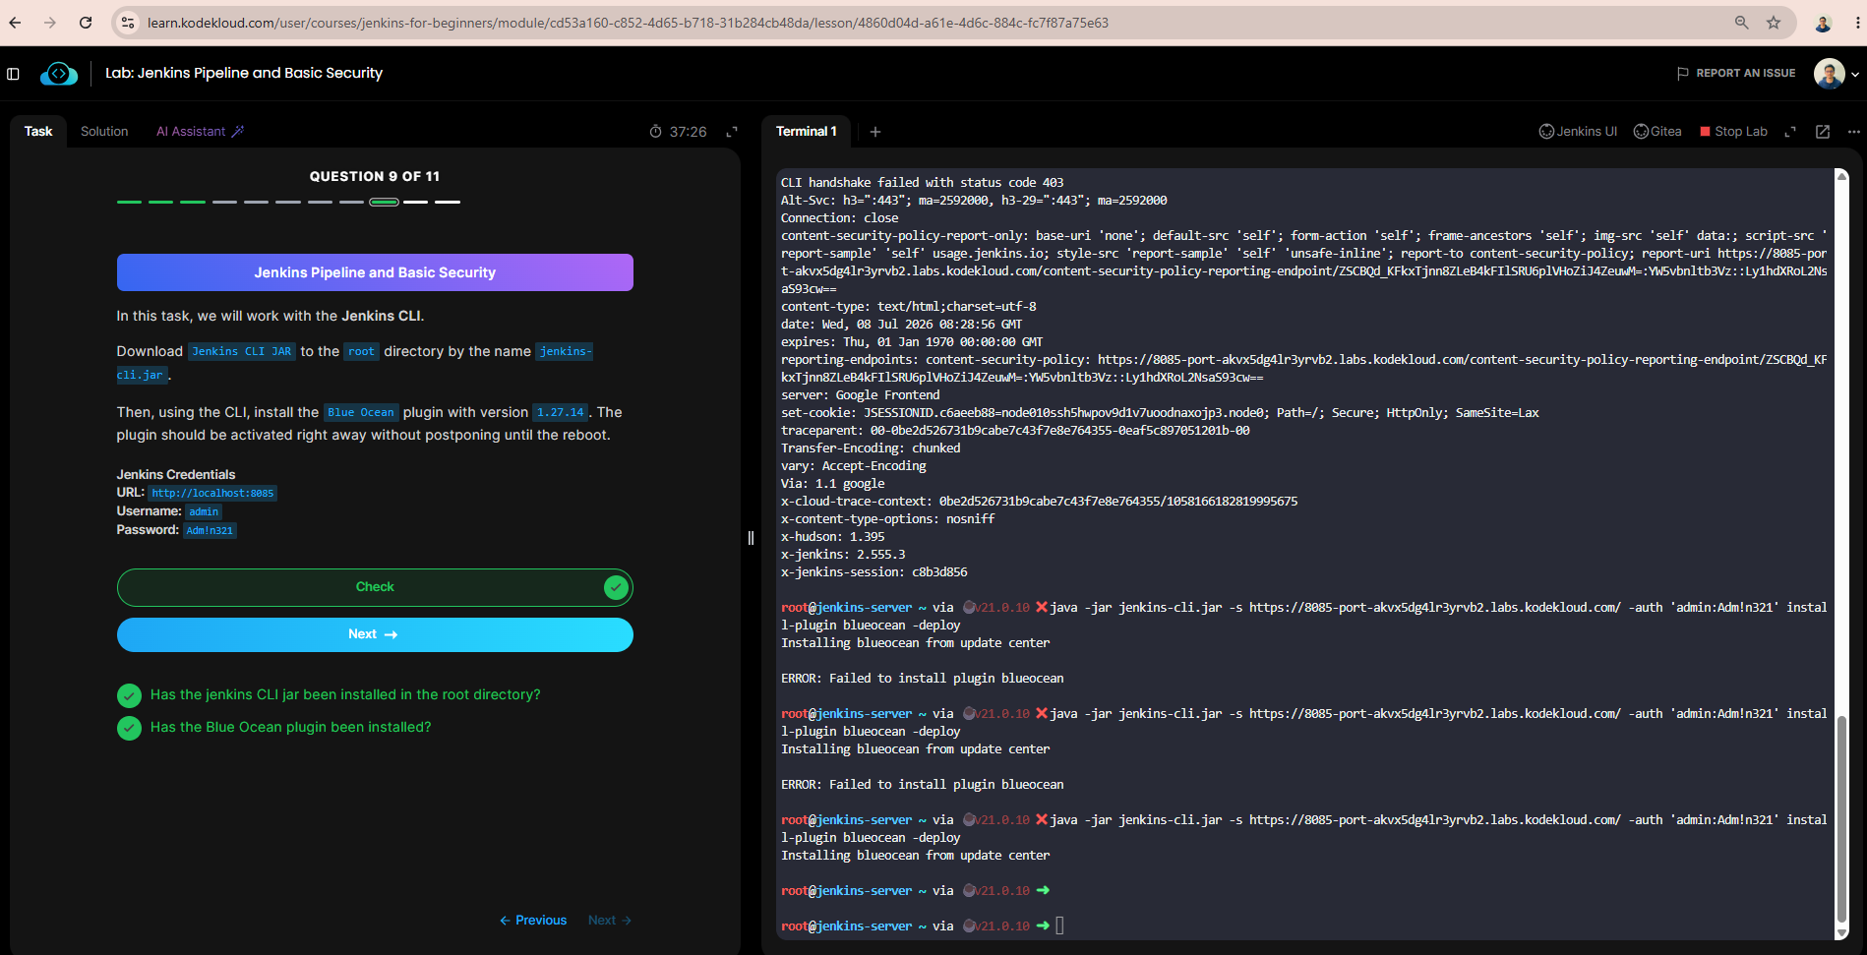The height and width of the screenshot is (955, 1867).
Task: Select the 1.27.14 version label
Action: click(561, 412)
